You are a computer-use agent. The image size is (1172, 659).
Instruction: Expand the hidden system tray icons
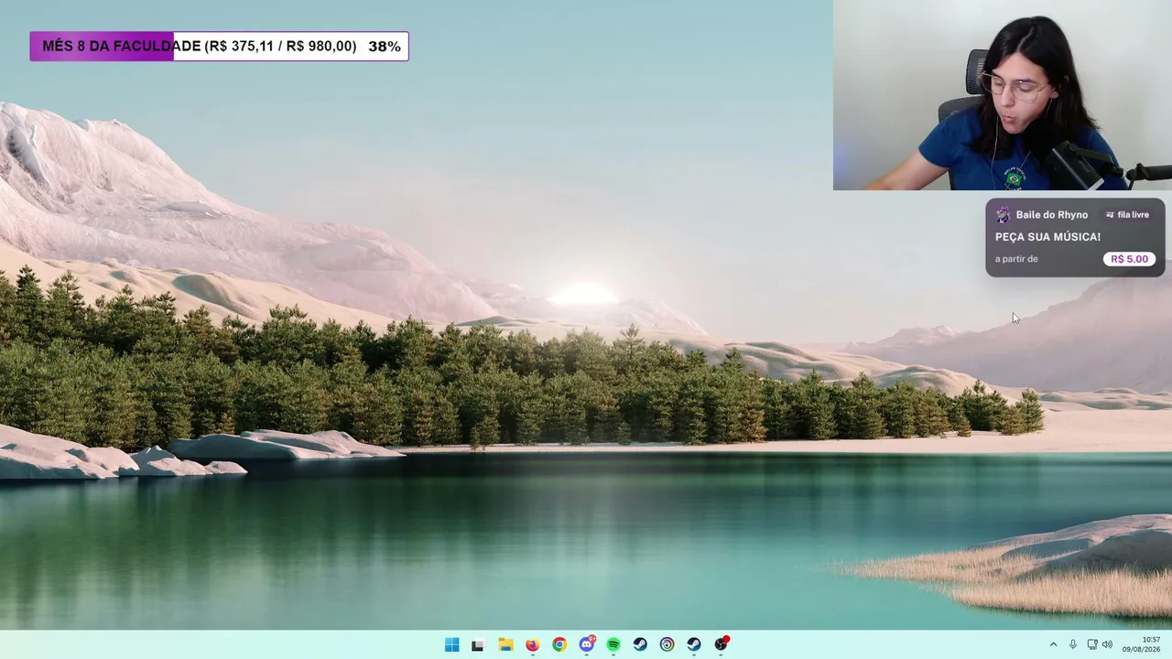point(1053,644)
